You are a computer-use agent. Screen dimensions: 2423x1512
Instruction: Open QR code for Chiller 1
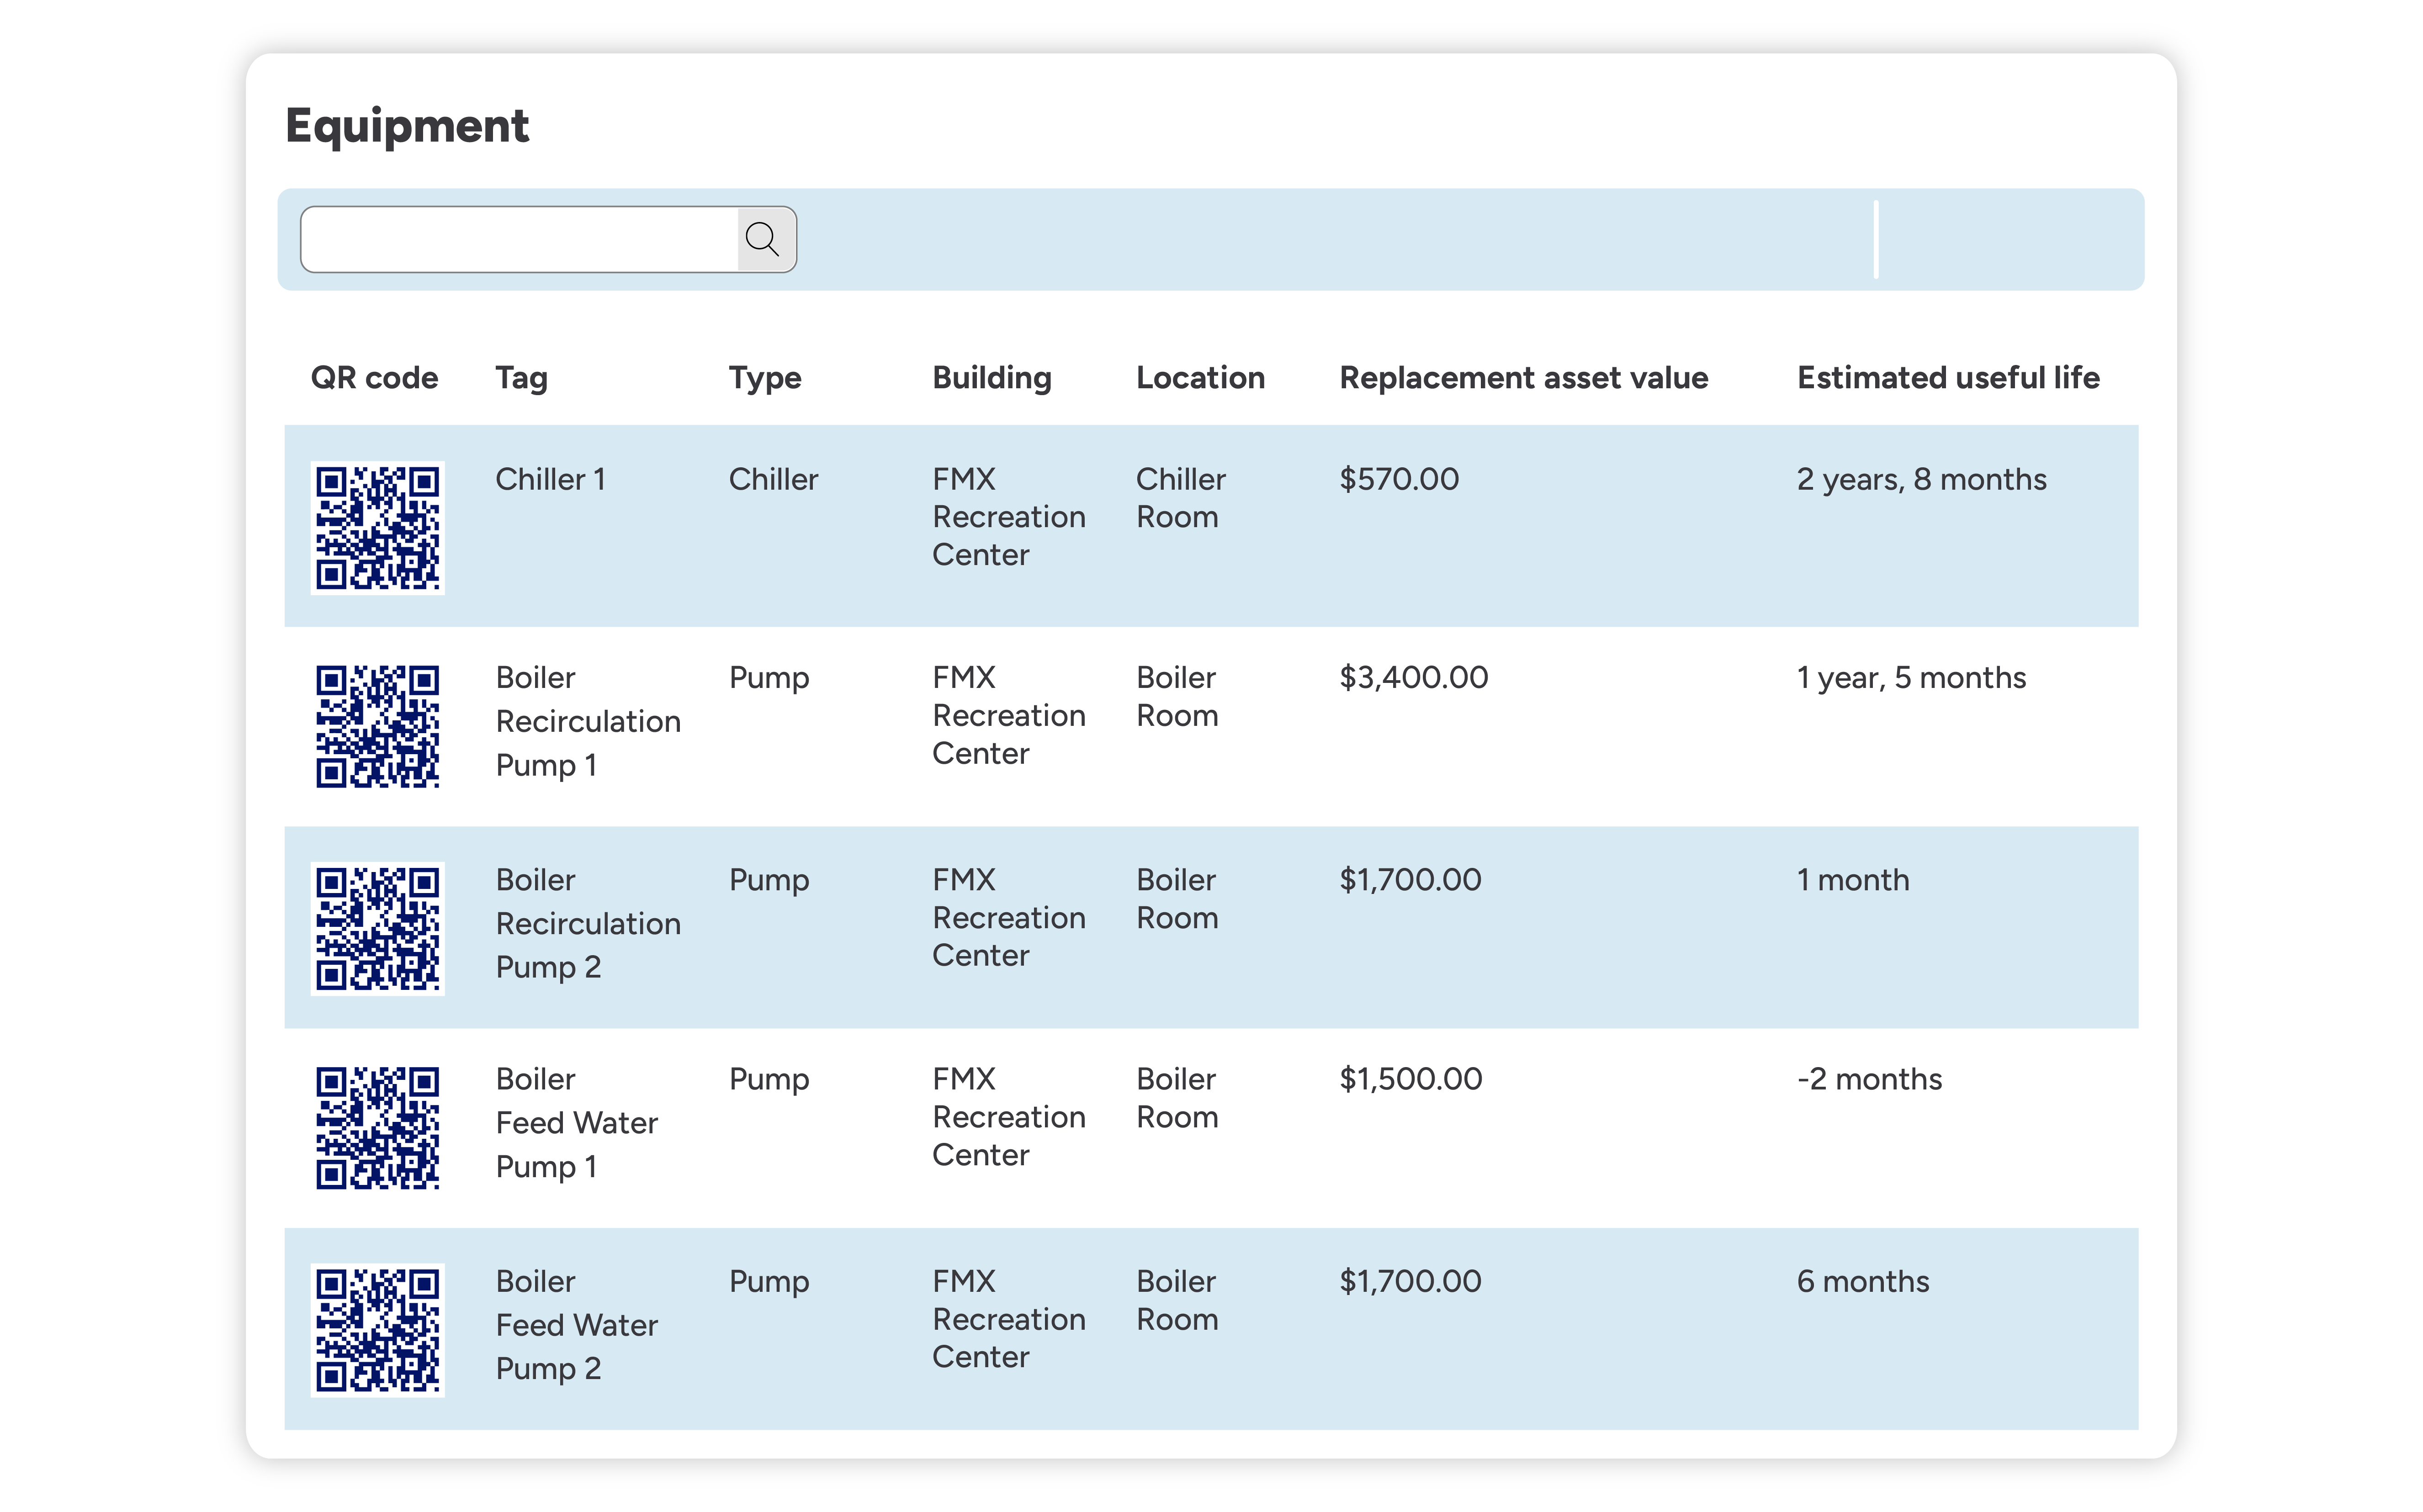pyautogui.click(x=377, y=527)
